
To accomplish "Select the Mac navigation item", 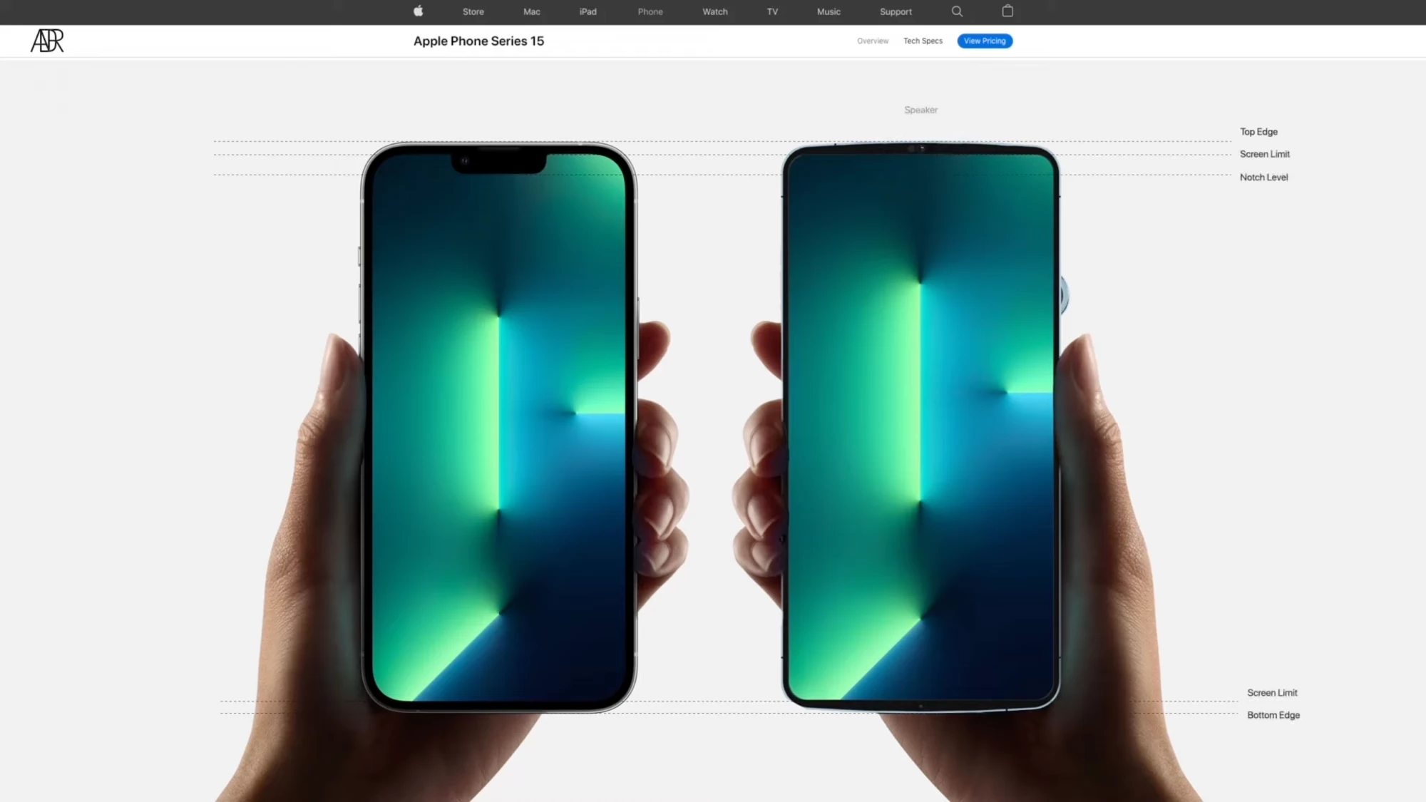I will coord(532,11).
